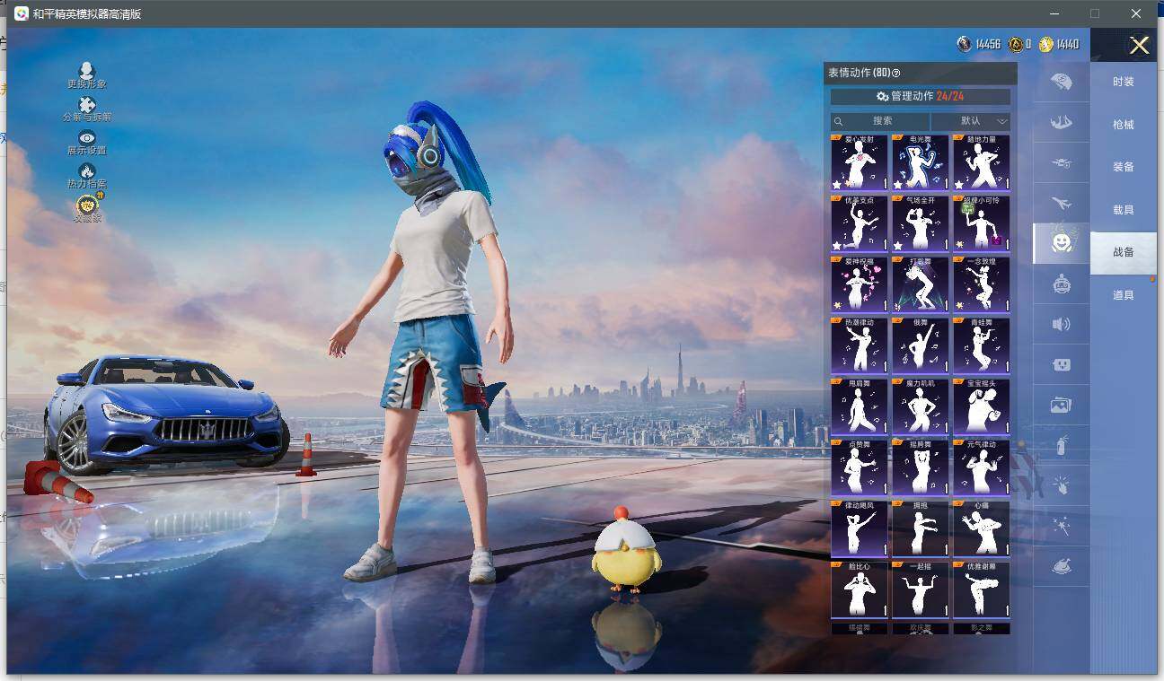
Task: Select the roast chicken category icon
Action: [x=1062, y=567]
